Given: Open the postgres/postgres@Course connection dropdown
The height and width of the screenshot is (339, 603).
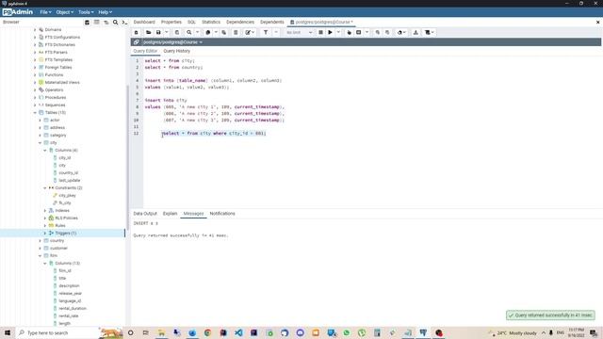Looking at the screenshot, I should 172,41.
